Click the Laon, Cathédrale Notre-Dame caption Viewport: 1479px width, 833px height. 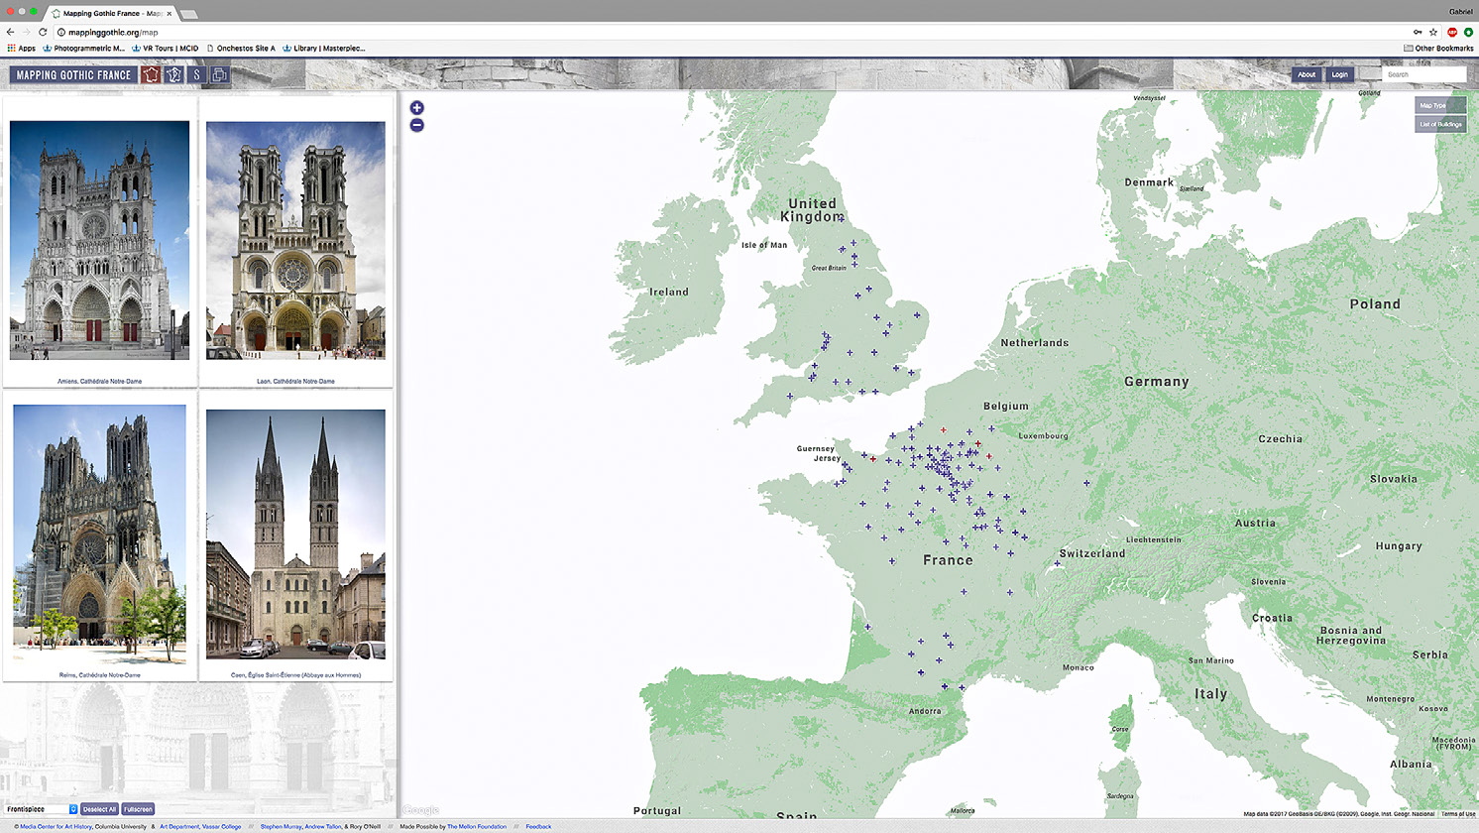click(295, 381)
